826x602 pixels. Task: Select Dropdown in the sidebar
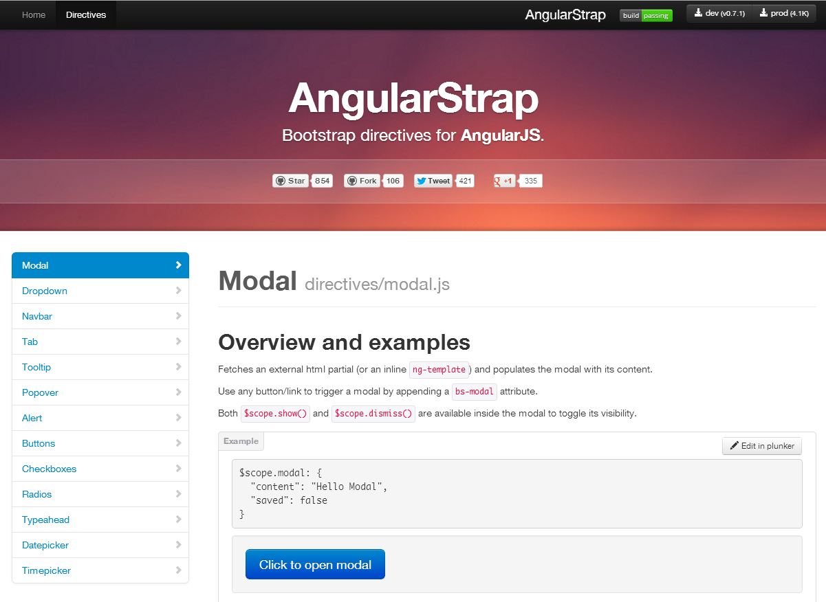pyautogui.click(x=100, y=291)
